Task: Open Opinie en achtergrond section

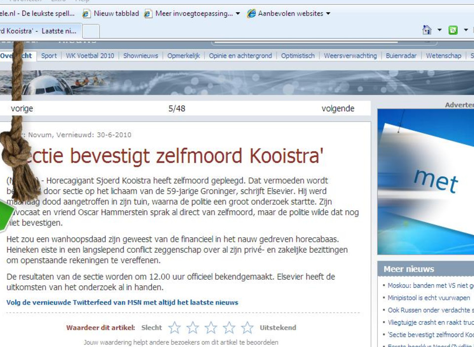Action: point(240,56)
